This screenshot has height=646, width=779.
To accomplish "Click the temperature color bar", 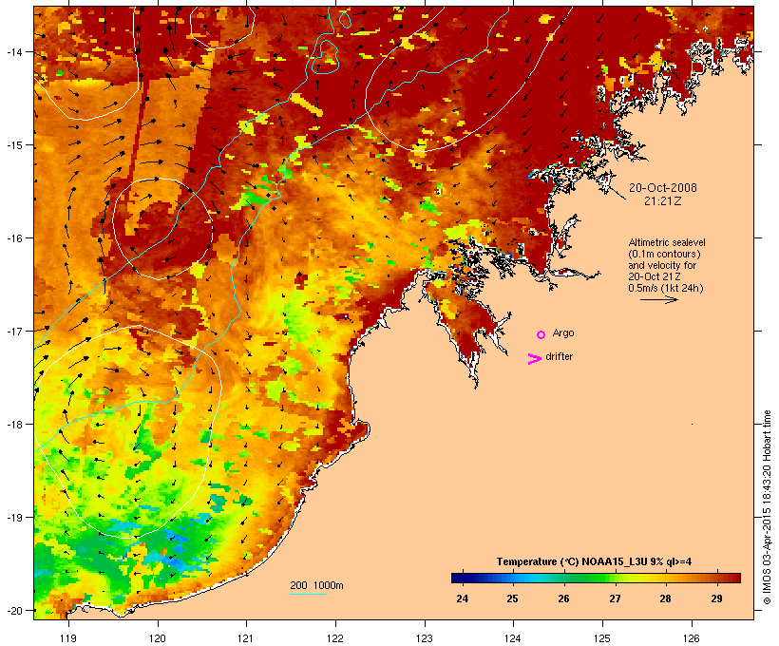I will point(597,578).
